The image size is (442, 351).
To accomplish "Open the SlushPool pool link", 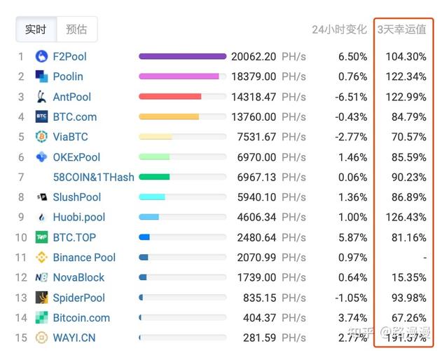I will click(77, 197).
